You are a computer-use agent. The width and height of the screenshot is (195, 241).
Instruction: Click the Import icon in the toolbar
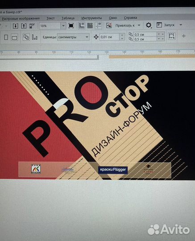[x=15, y=26]
